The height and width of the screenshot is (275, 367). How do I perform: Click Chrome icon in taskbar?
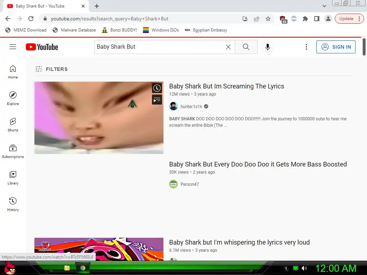tap(83, 268)
